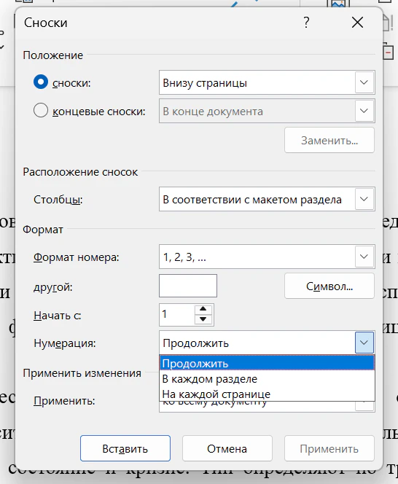Choose На каждой странице numbering option

[267, 394]
